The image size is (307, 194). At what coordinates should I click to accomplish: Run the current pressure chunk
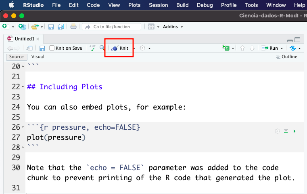coord(294,131)
